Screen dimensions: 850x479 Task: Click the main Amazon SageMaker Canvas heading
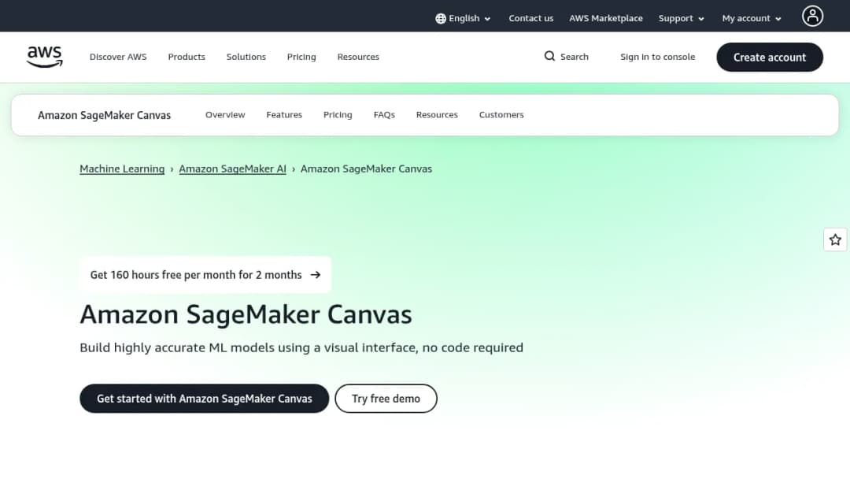point(246,314)
